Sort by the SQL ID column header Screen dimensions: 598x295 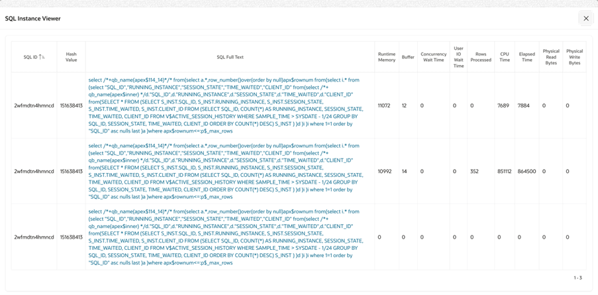point(32,57)
